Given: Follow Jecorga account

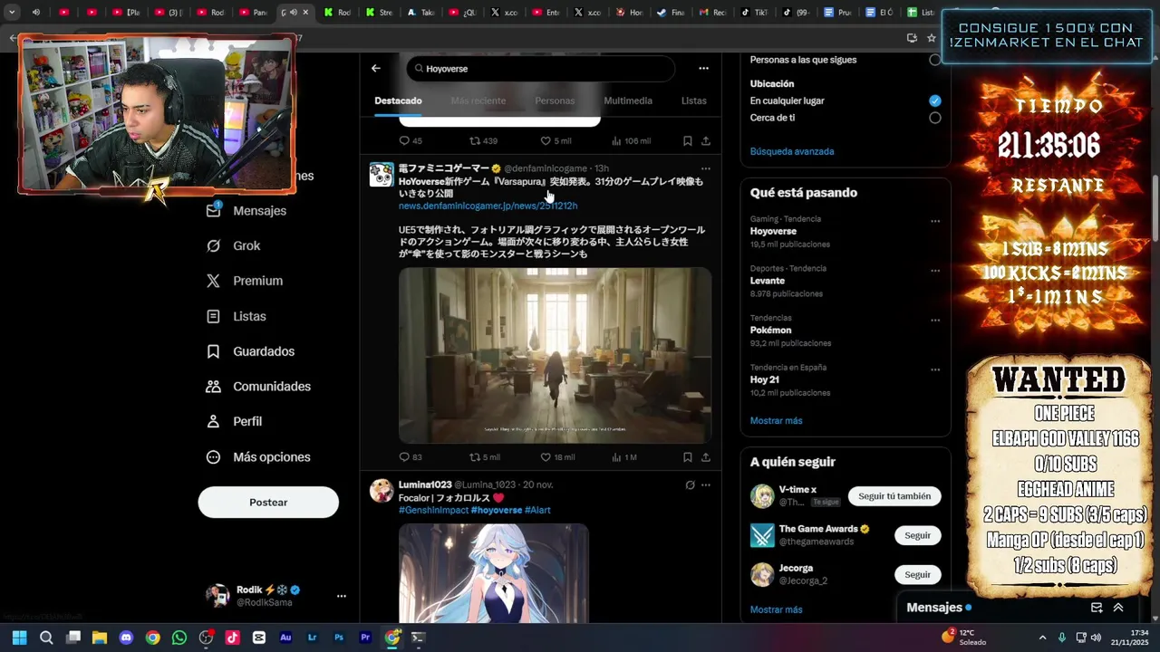Looking at the screenshot, I should coord(917,574).
